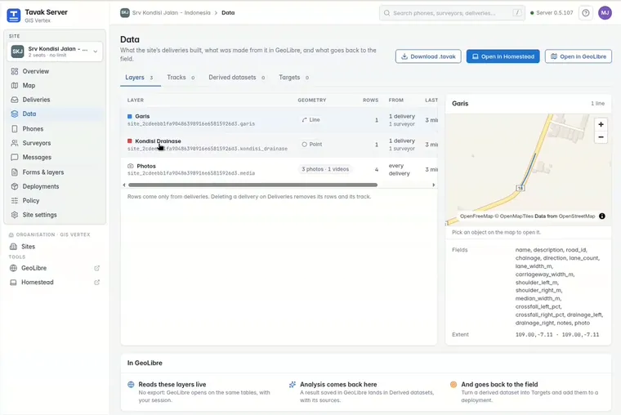The height and width of the screenshot is (415, 621).
Task: Click the Line geometry badge
Action: pyautogui.click(x=310, y=119)
